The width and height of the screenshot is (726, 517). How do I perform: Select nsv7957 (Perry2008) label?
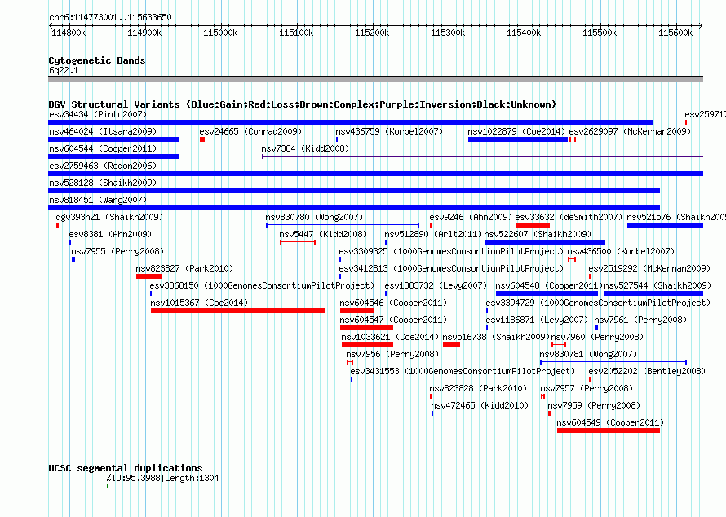click(x=587, y=388)
